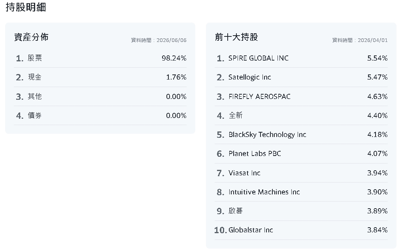
Task: Select Satellogic Inc holding
Action: (301, 77)
